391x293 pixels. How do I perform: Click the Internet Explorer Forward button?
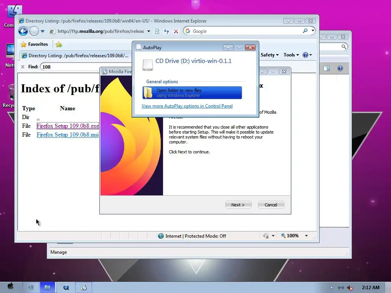pos(34,31)
